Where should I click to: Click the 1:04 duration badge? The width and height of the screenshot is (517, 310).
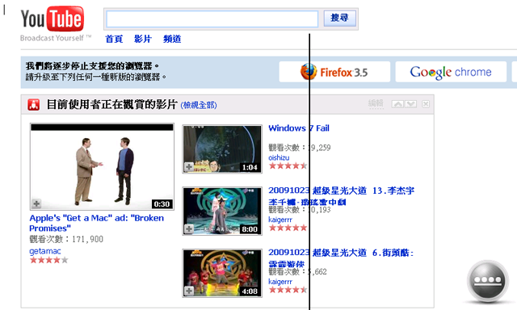pyautogui.click(x=250, y=167)
